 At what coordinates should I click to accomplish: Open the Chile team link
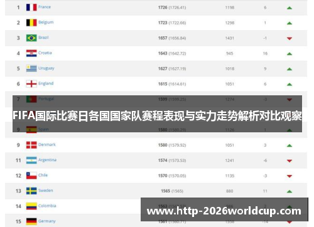pyautogui.click(x=43, y=175)
